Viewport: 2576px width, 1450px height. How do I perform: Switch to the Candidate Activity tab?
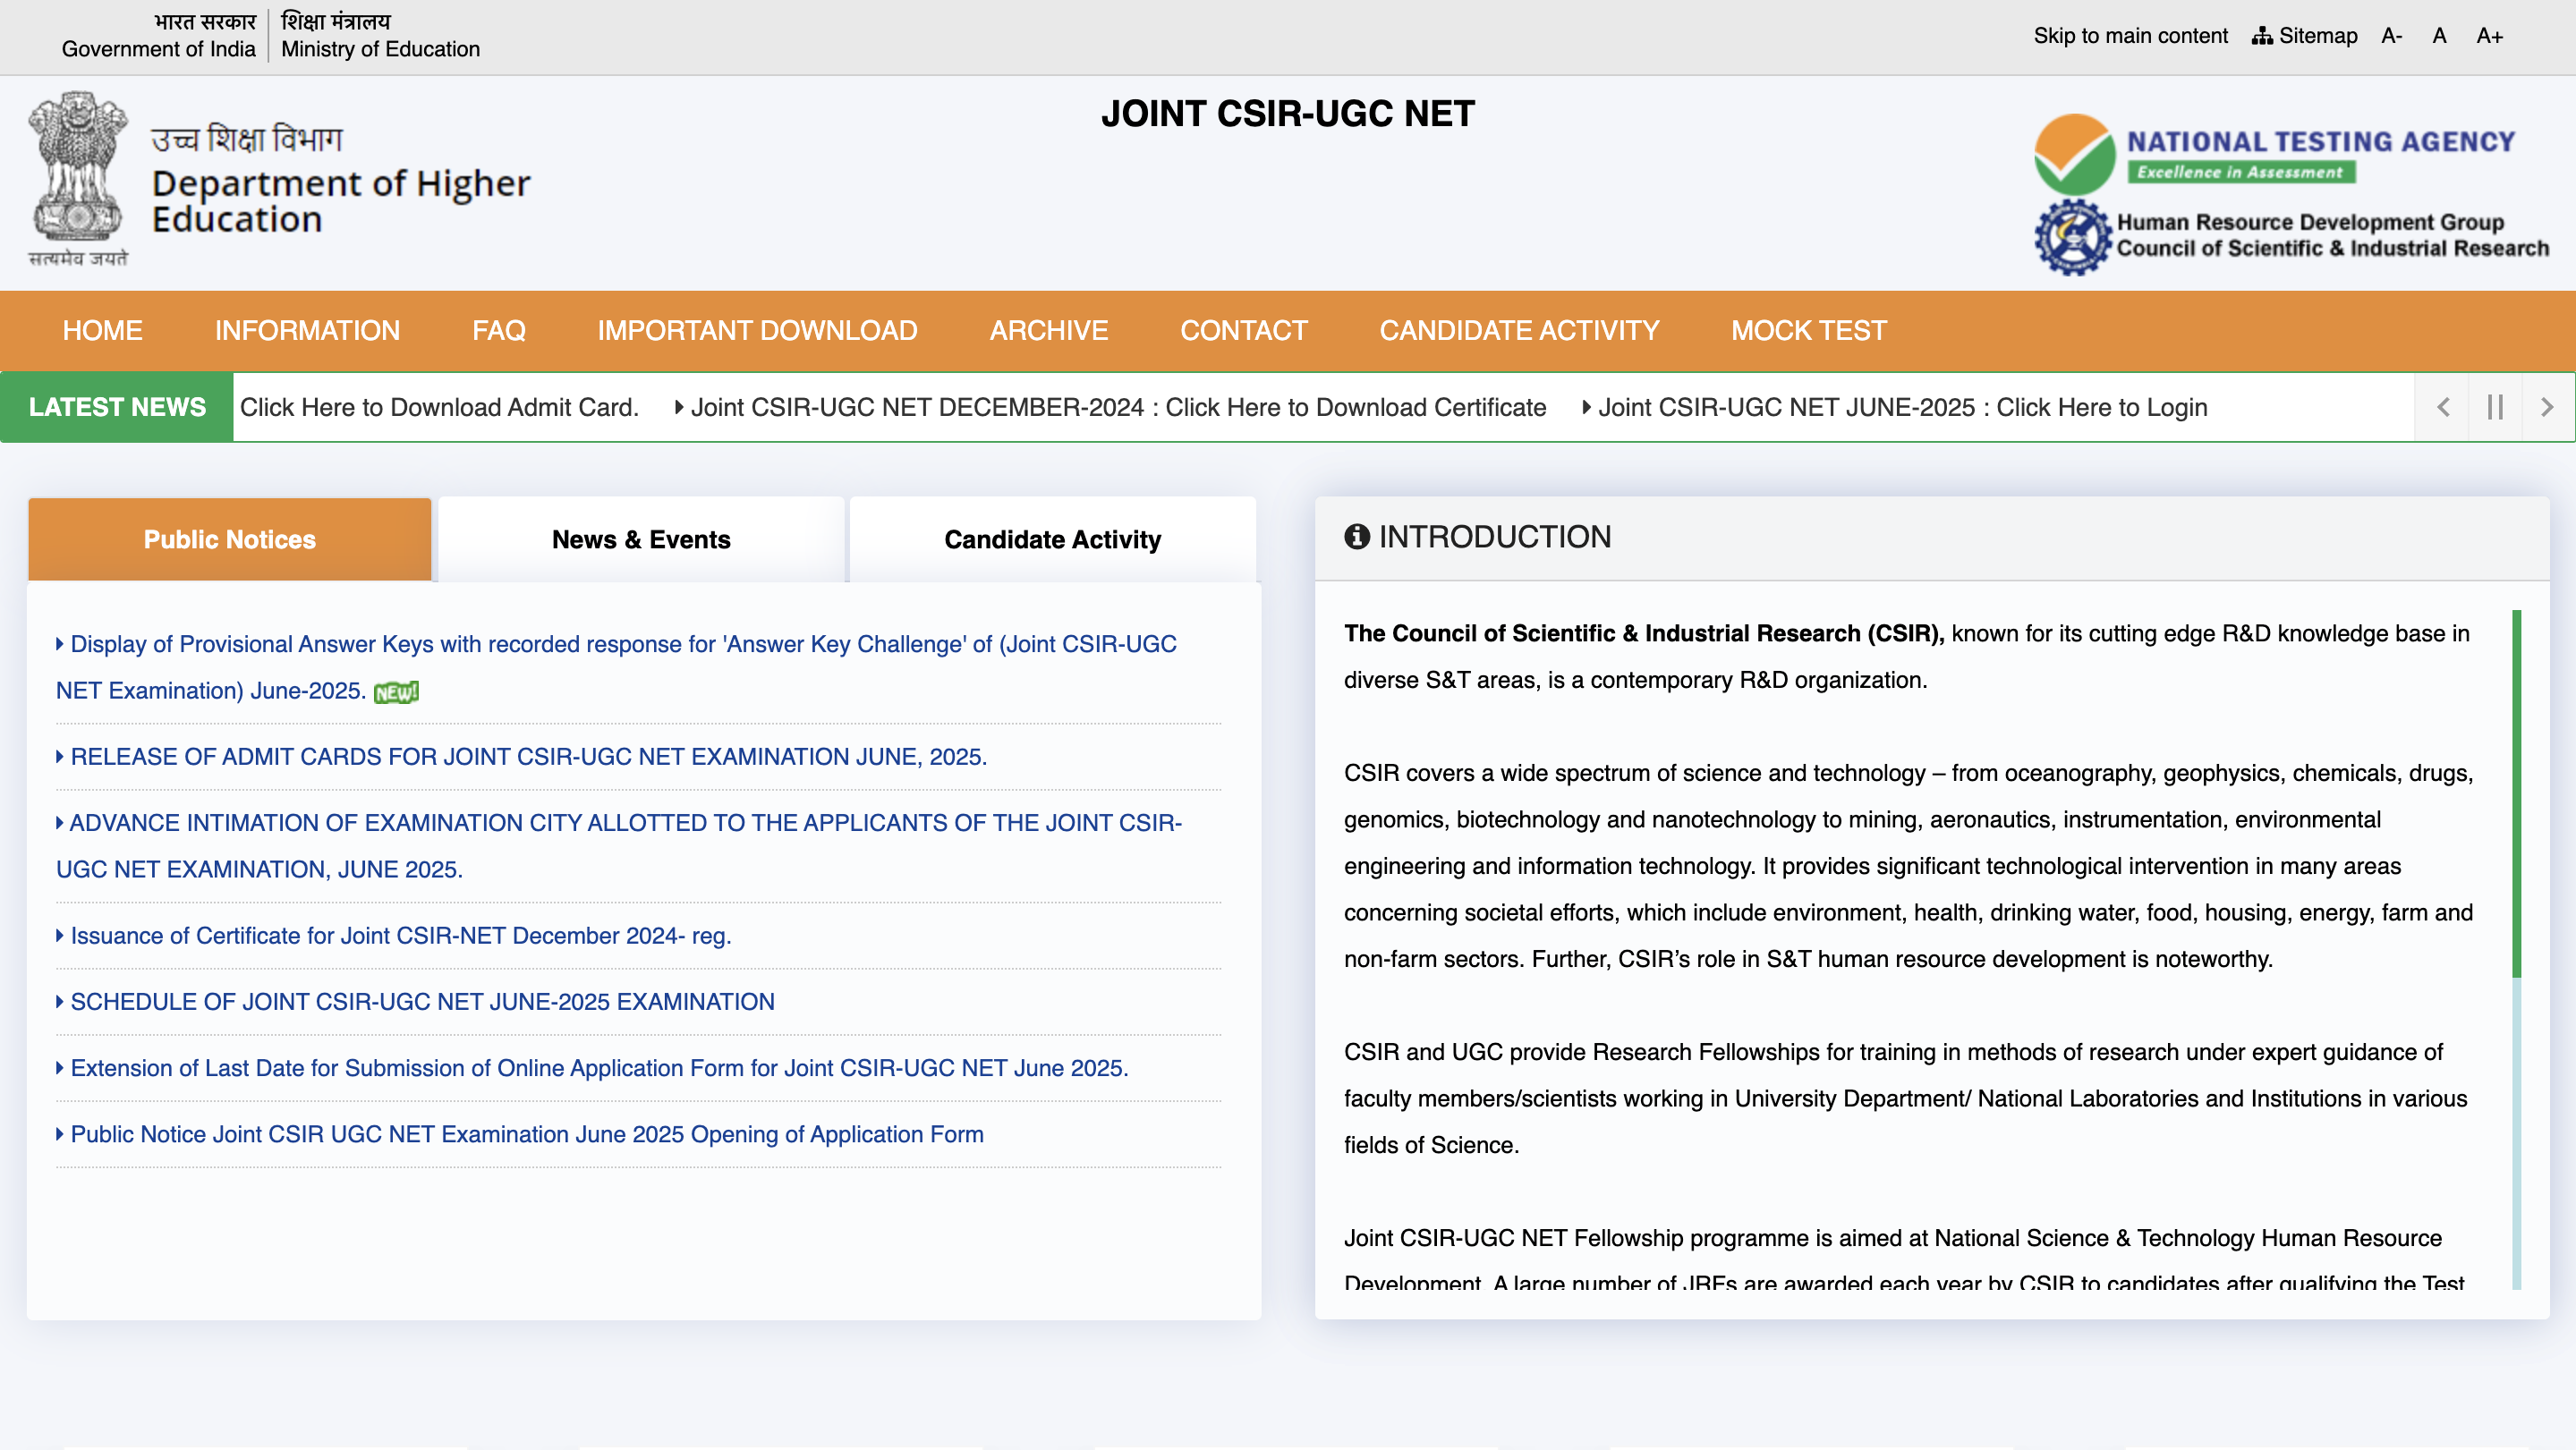click(x=1052, y=539)
